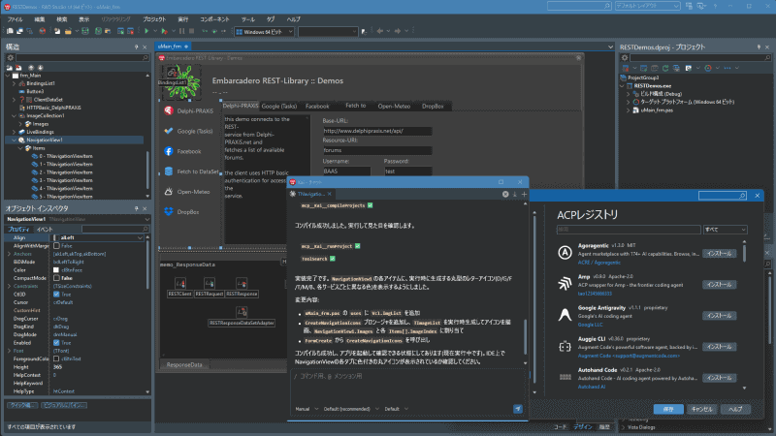The image size is (776, 436).
Task: Select the Facebook icon in navigation view
Action: [x=169, y=151]
